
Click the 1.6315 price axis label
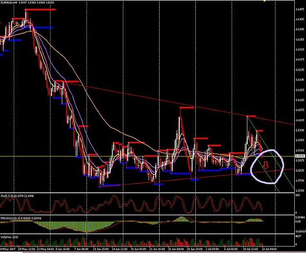300,50
